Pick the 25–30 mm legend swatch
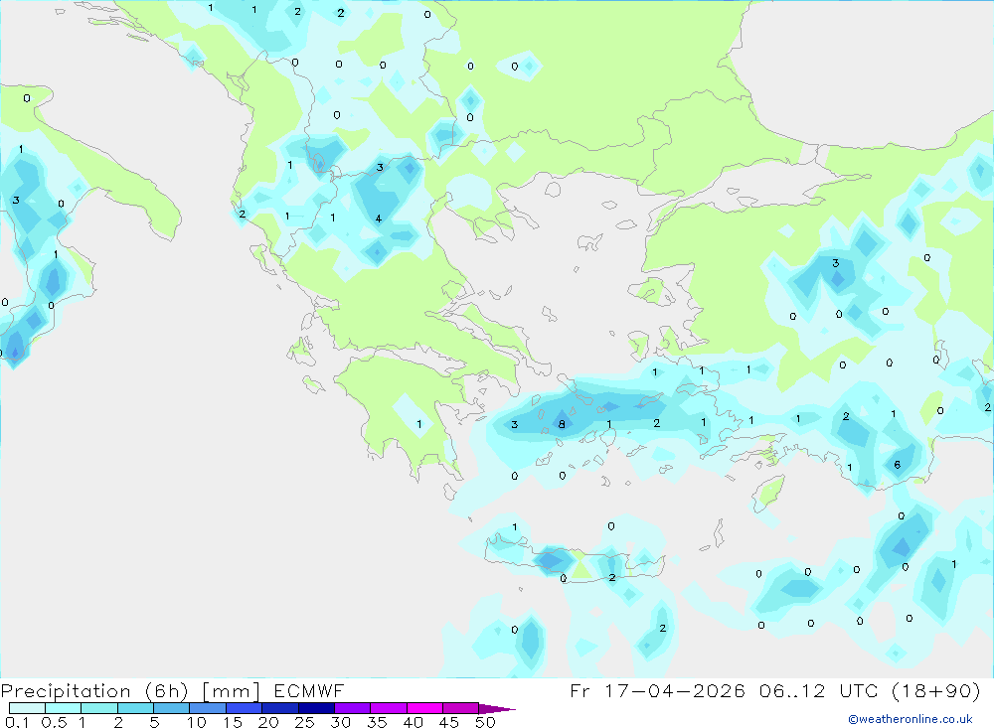 click(316, 708)
